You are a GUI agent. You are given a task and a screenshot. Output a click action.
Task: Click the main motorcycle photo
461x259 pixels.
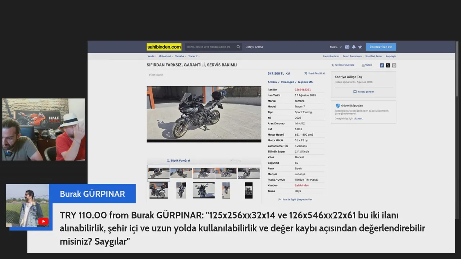pos(204,114)
